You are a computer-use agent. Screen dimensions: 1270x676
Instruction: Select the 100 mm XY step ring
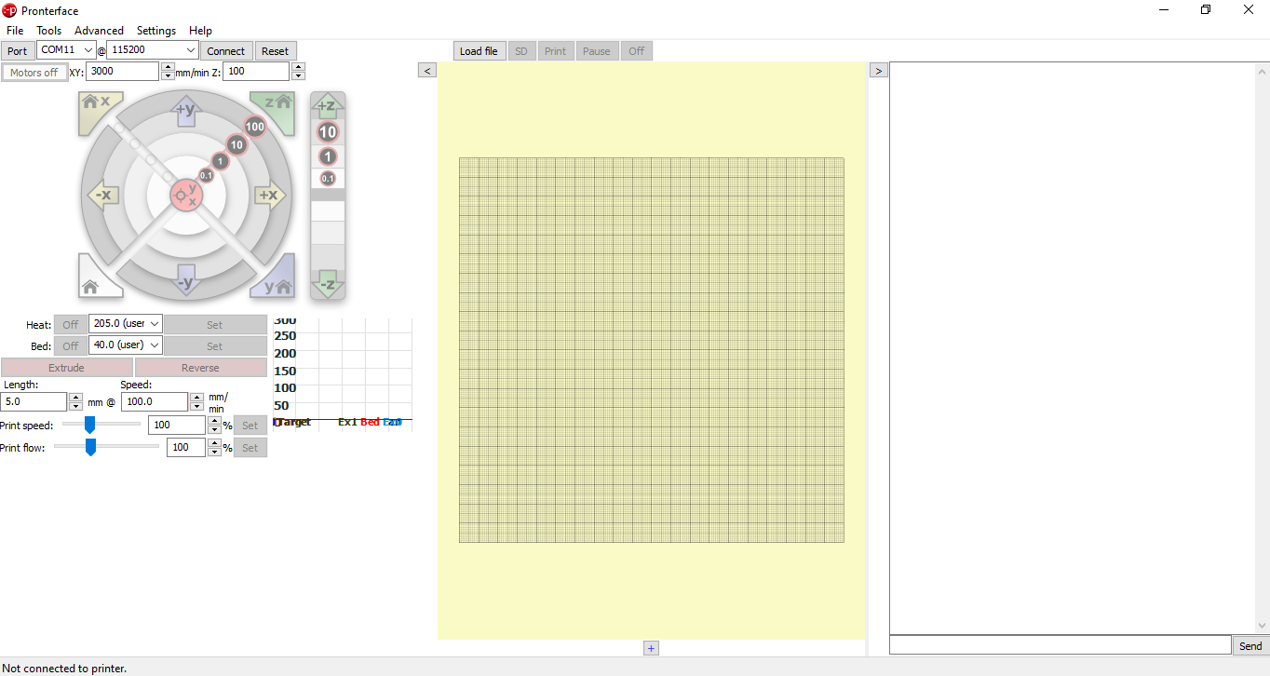[x=255, y=127]
